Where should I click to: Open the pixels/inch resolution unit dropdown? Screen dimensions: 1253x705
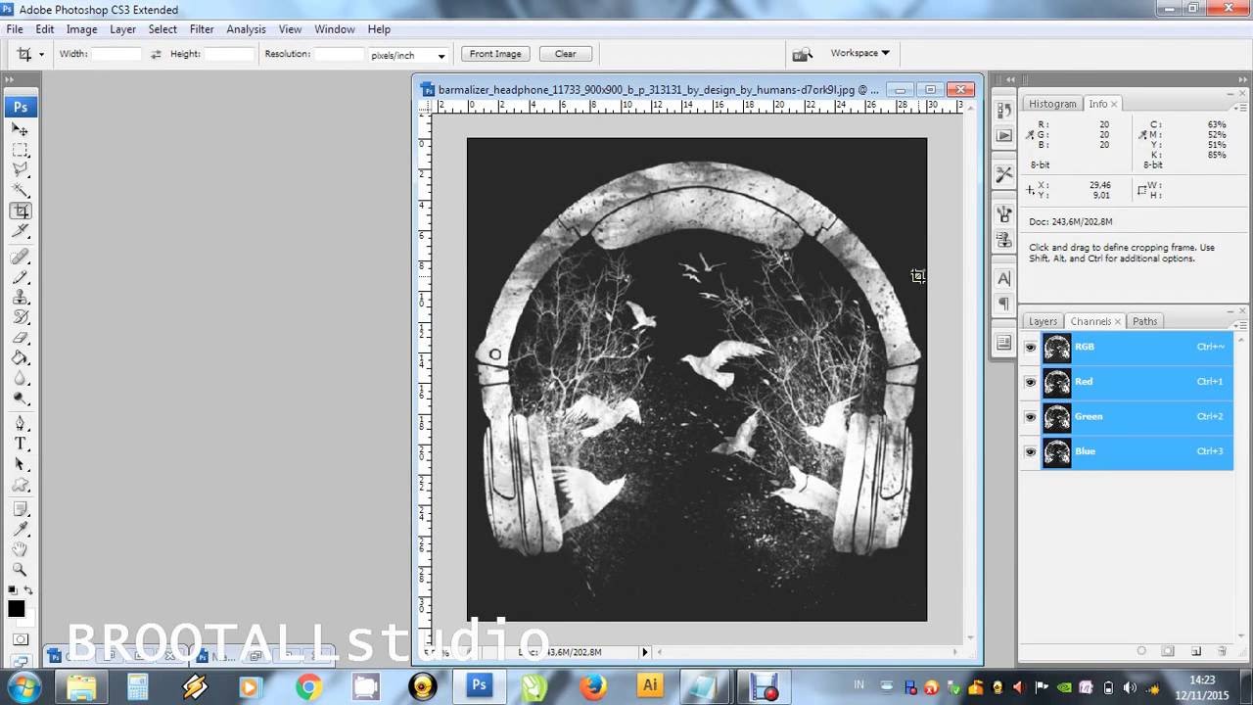(x=409, y=55)
